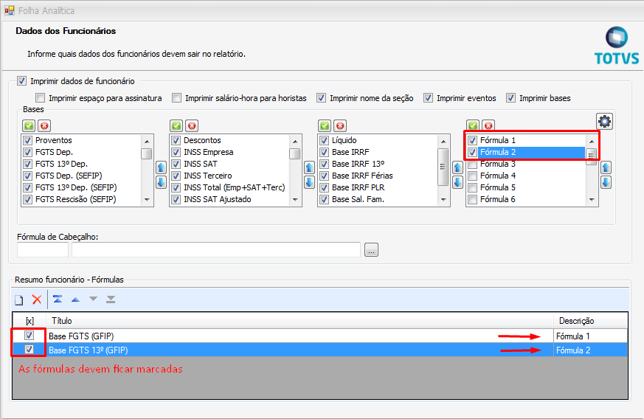Enable Imprimir salário-hora para horistas
The width and height of the screenshot is (644, 419).
(x=176, y=98)
